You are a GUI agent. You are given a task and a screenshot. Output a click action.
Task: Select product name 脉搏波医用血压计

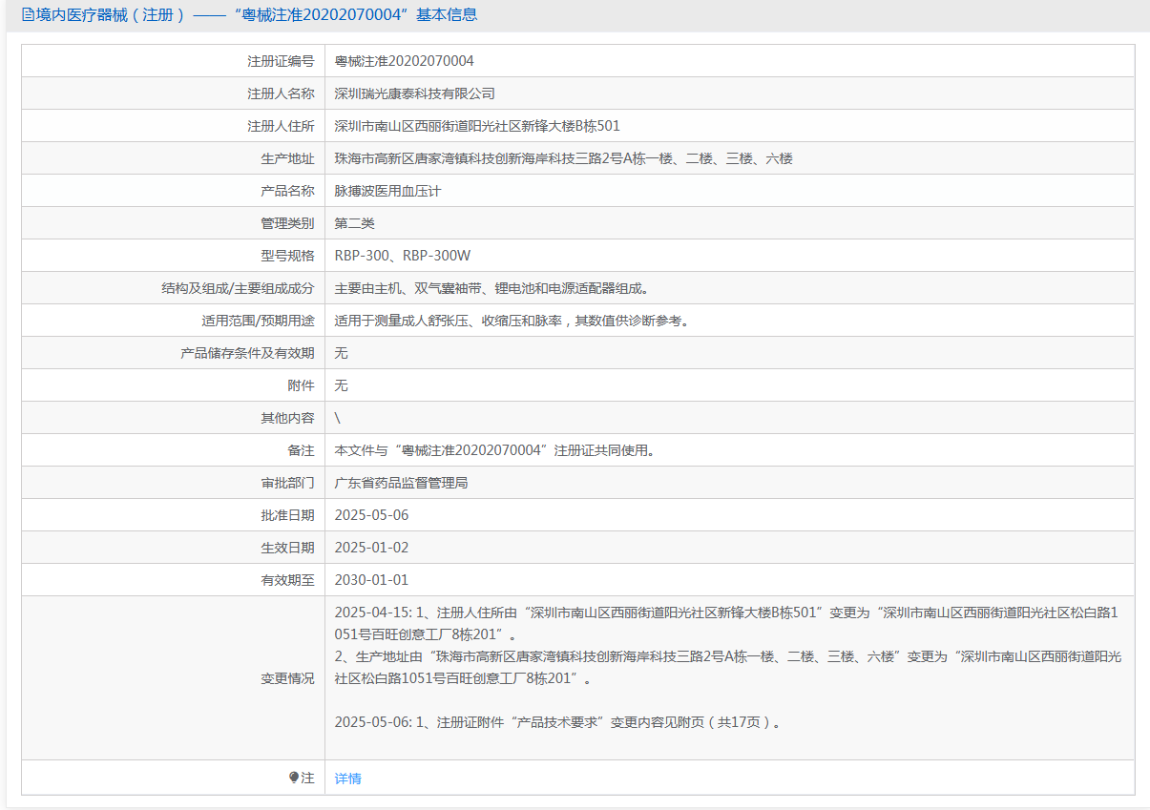[x=388, y=191]
